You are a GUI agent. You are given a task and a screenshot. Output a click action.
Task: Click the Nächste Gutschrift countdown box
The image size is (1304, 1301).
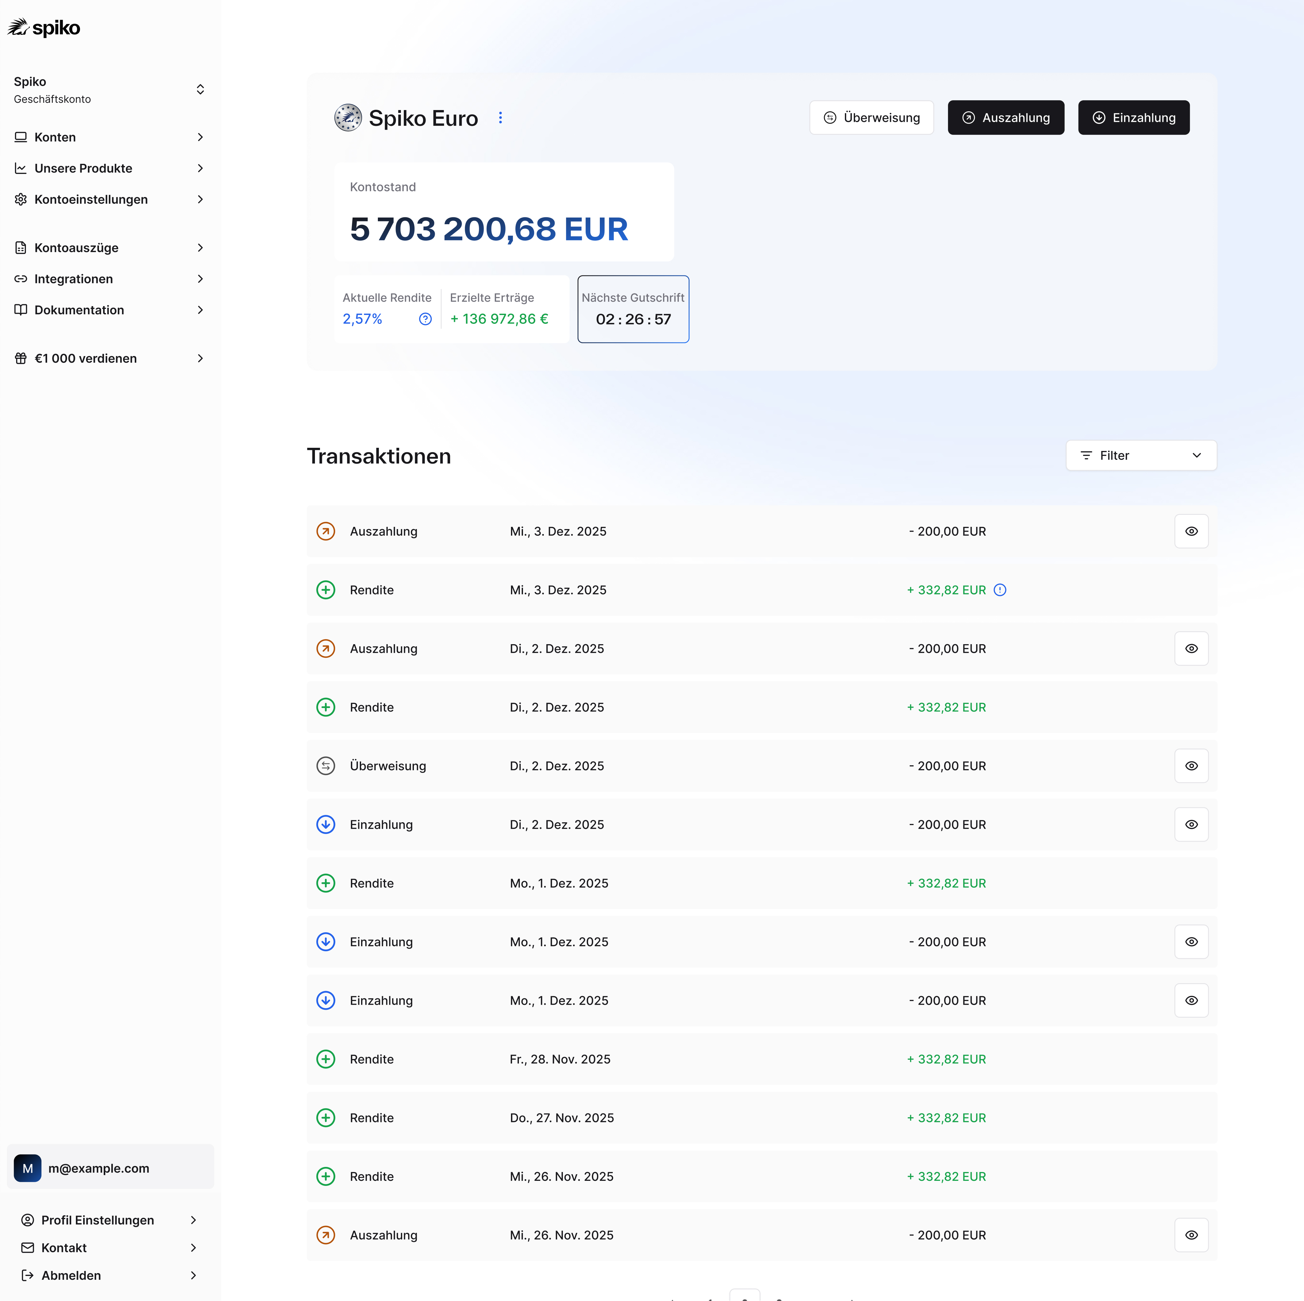633,309
